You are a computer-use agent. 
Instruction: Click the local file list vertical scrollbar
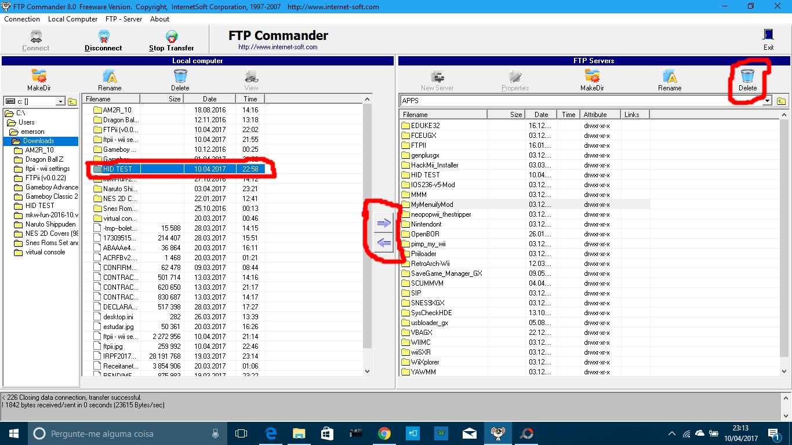367,232
